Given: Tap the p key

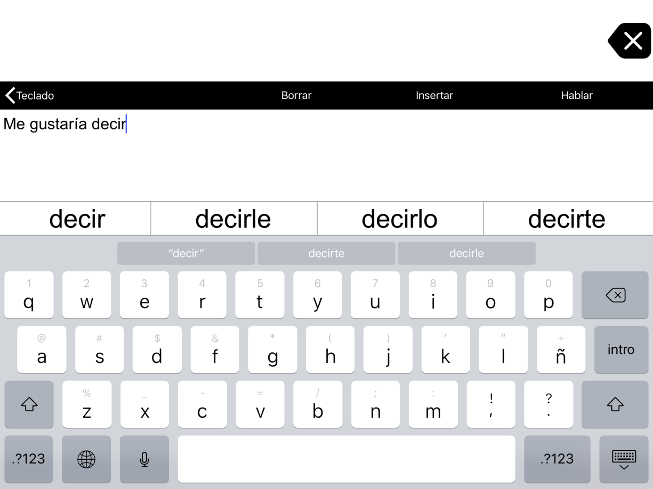Looking at the screenshot, I should [x=548, y=295].
